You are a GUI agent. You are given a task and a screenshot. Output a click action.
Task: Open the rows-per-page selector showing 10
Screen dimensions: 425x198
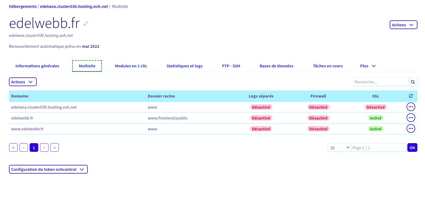tap(339, 147)
